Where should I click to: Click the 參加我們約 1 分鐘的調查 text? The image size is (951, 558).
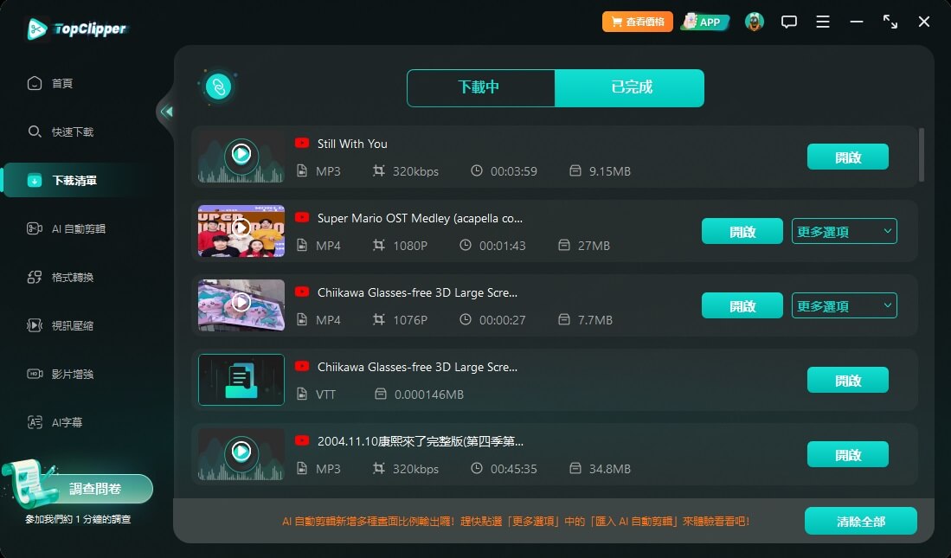coord(78,519)
